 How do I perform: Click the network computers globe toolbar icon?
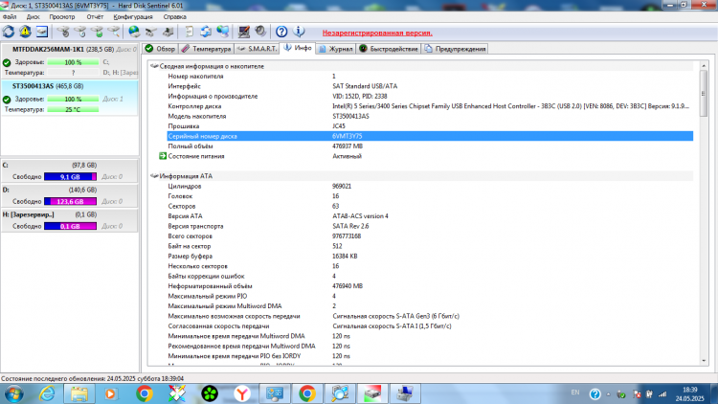[x=222, y=32]
